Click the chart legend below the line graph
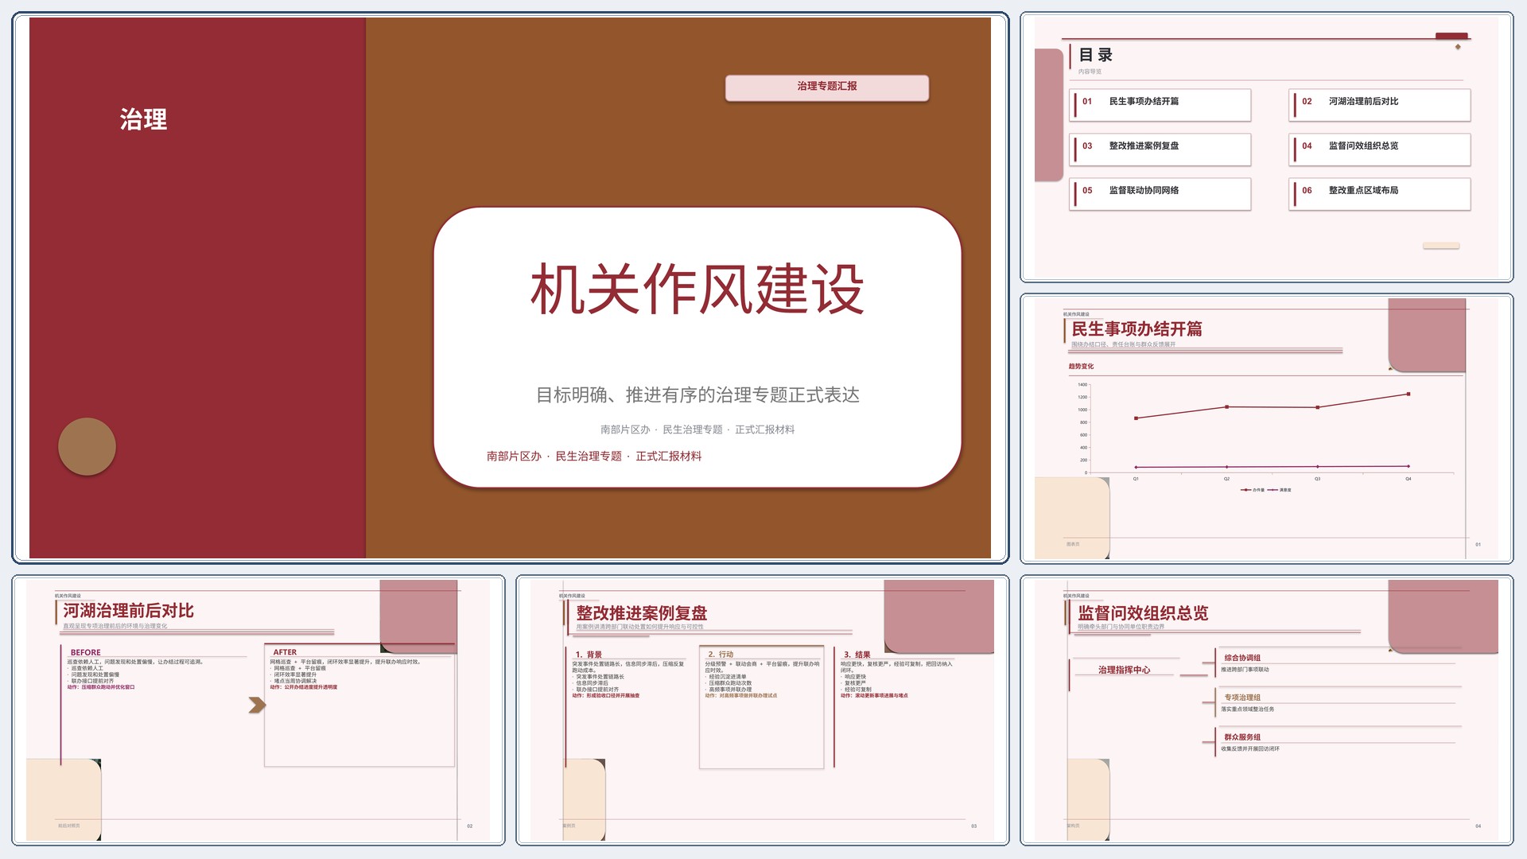This screenshot has height=859, width=1527. click(1266, 490)
